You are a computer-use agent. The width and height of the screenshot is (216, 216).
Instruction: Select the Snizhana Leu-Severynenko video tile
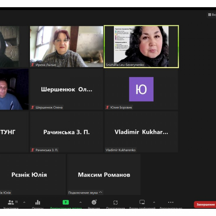(141, 46)
